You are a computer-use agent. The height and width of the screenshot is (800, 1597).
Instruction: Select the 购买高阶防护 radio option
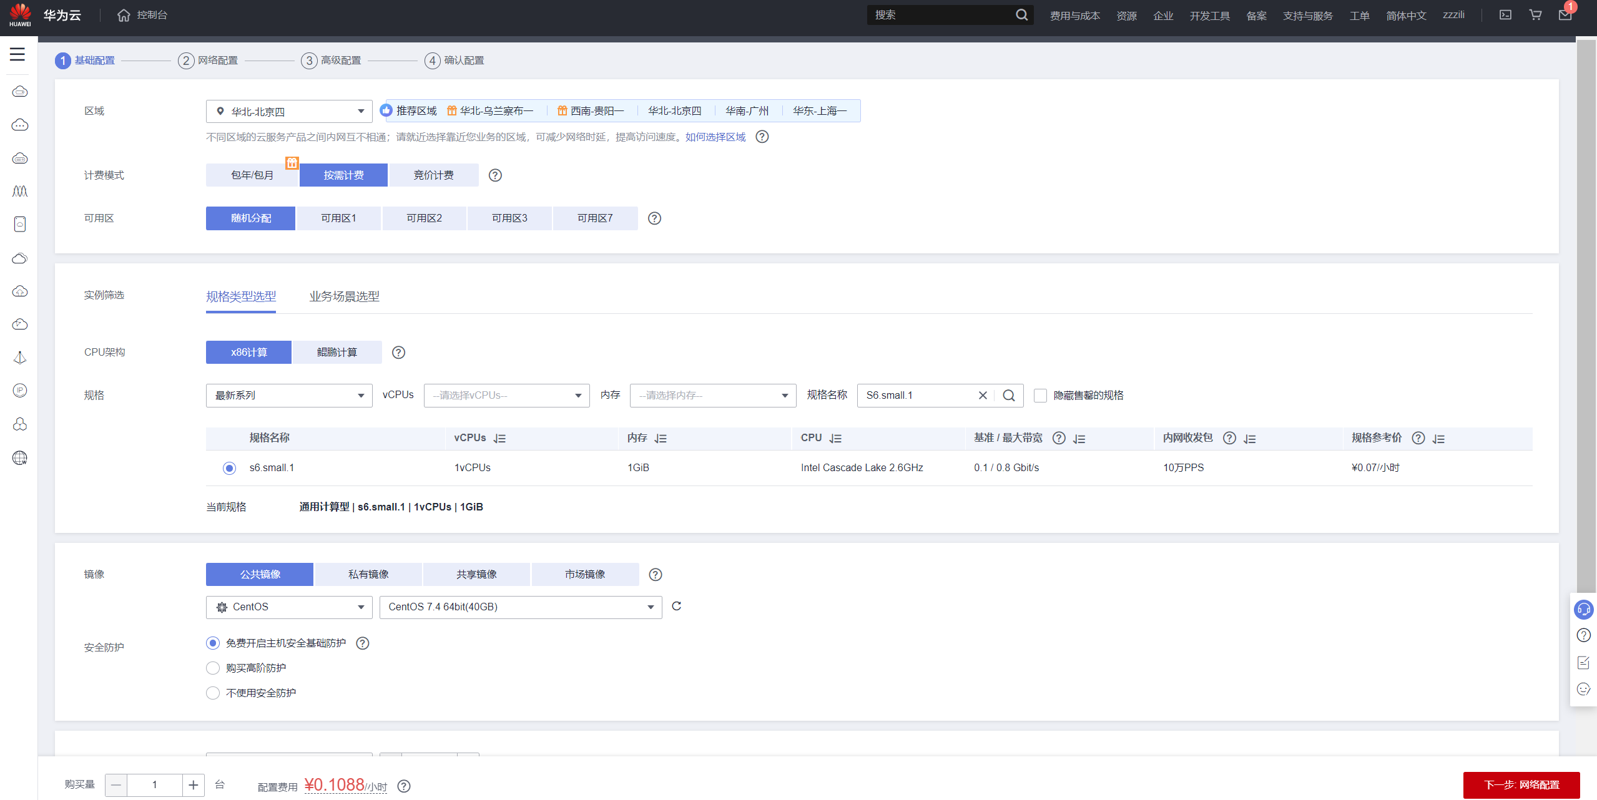pos(213,668)
